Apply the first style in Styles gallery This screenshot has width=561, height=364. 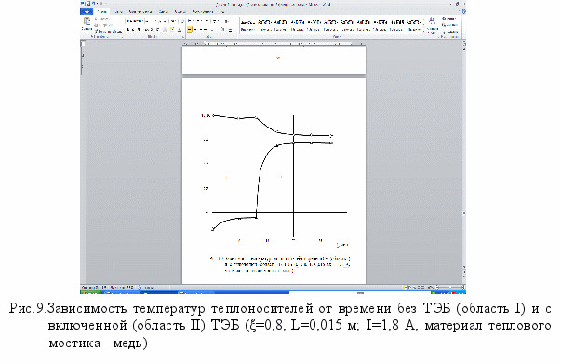[x=247, y=25]
